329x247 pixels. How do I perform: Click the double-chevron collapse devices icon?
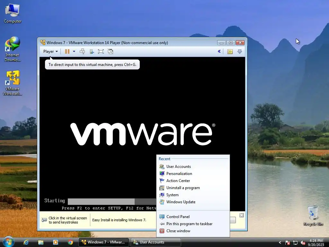(x=219, y=51)
